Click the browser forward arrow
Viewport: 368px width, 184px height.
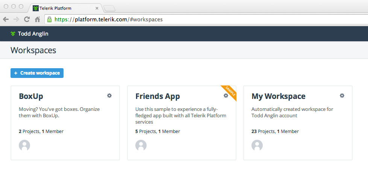coord(16,19)
